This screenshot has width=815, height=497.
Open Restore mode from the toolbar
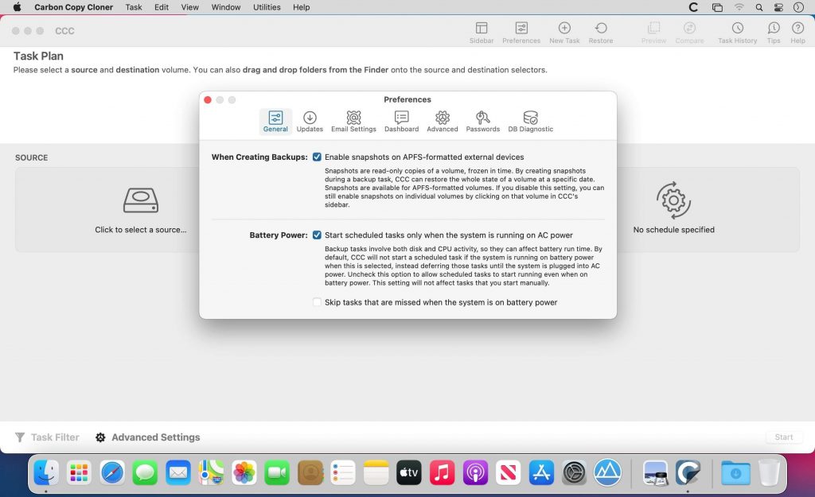(601, 30)
